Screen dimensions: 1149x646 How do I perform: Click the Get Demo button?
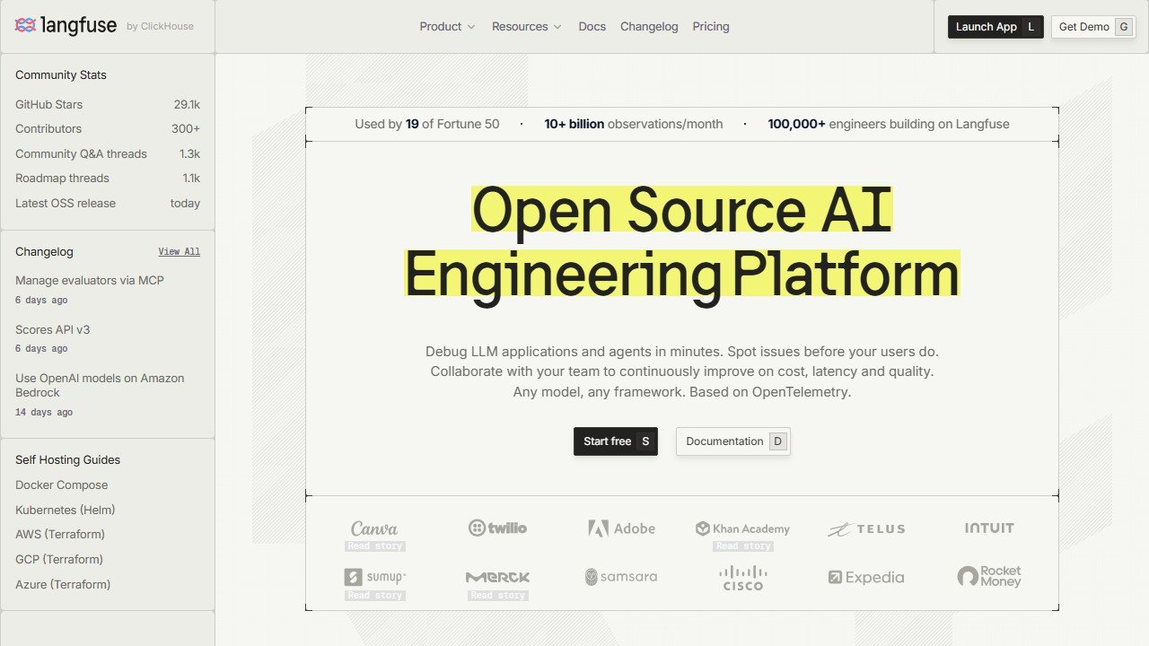1093,27
